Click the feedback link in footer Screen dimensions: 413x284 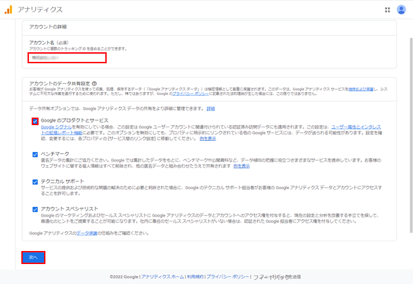tap(277, 277)
